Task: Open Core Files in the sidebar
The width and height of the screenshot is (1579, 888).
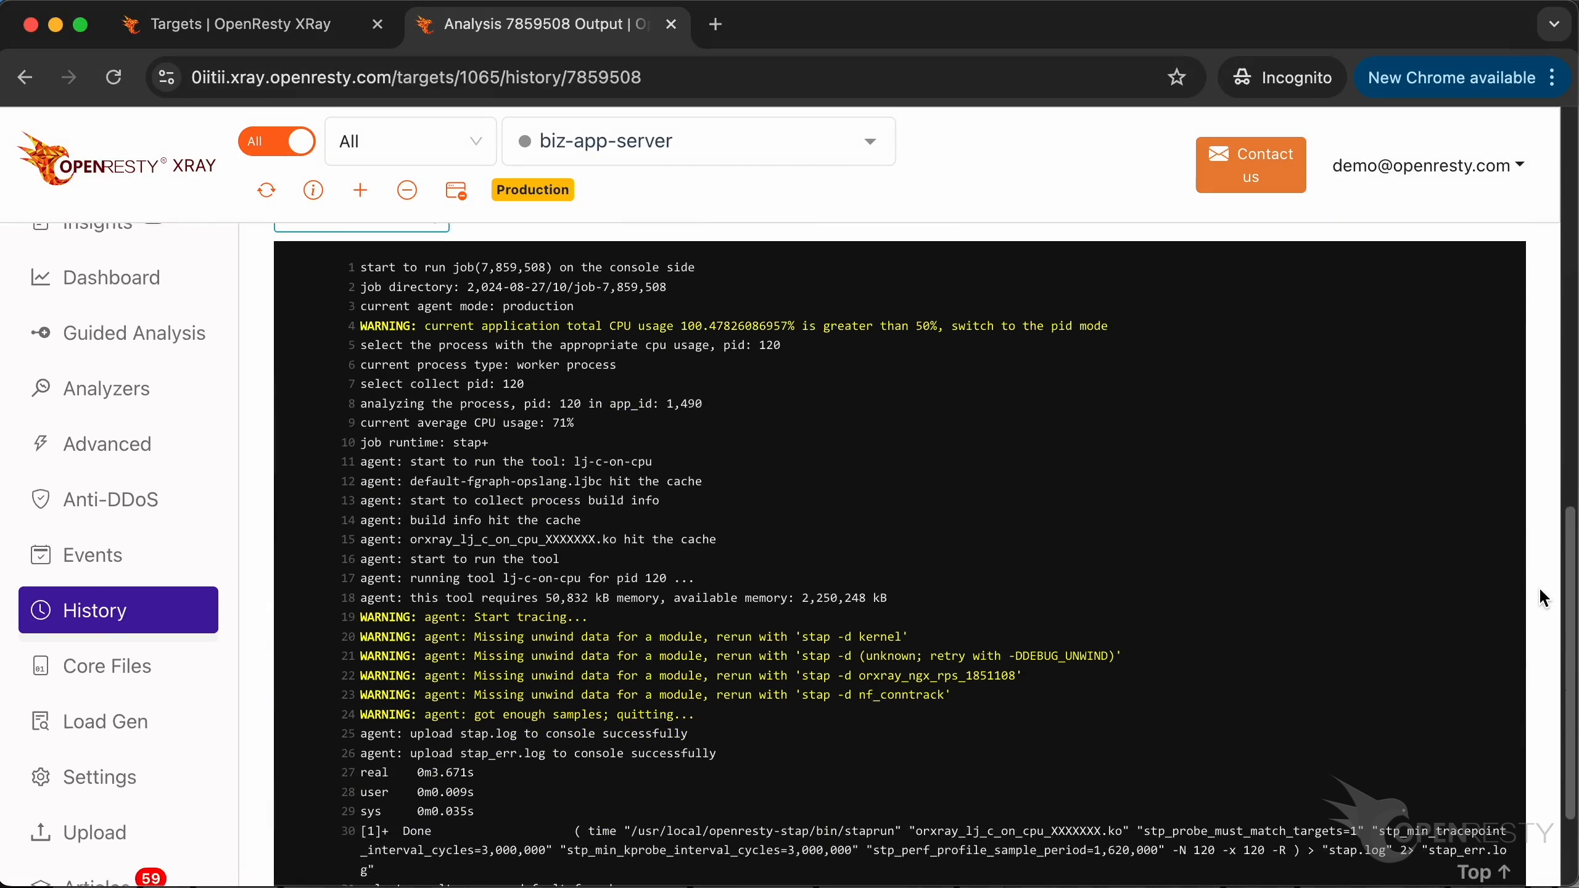Action: point(107,666)
